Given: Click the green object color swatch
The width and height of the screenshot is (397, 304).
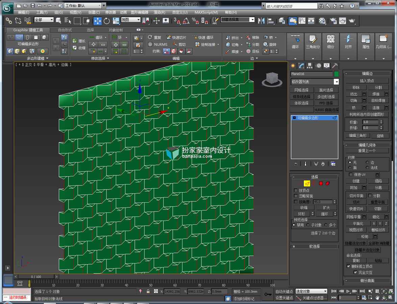Looking at the screenshot, I should pyautogui.click(x=336, y=74).
